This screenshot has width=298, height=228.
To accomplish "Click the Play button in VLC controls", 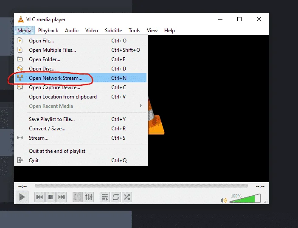I will point(22,197).
